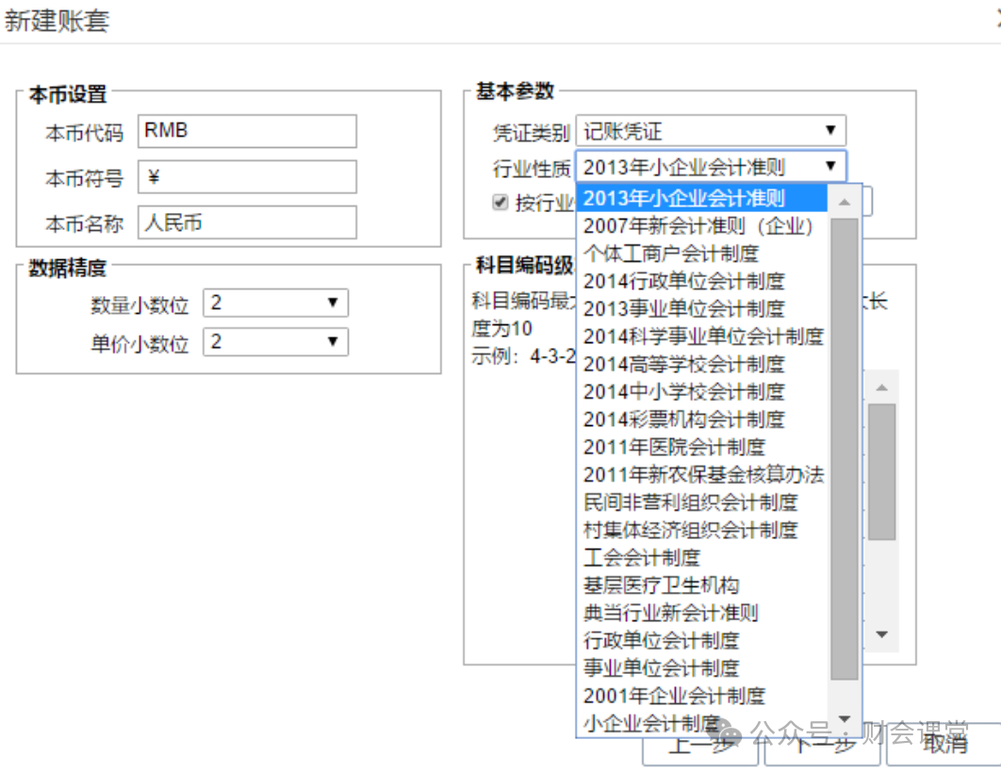The height and width of the screenshot is (773, 1001).
Task: Pick 工会会计制度 from the list
Action: coord(642,557)
